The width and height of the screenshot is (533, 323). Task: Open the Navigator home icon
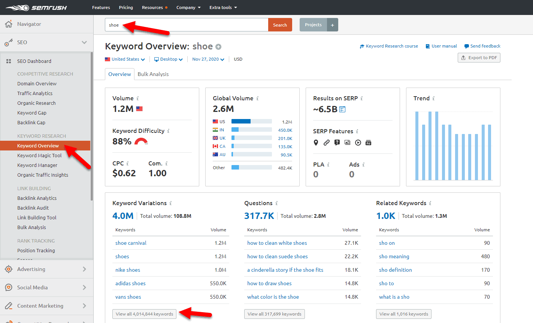point(9,24)
